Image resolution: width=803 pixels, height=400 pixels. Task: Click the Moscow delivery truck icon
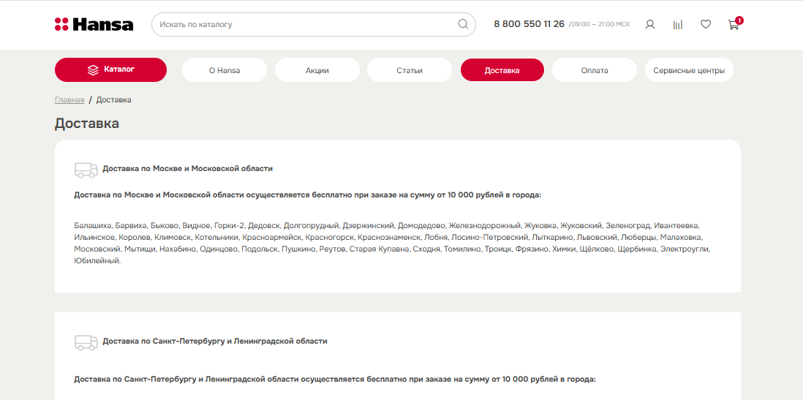click(86, 170)
